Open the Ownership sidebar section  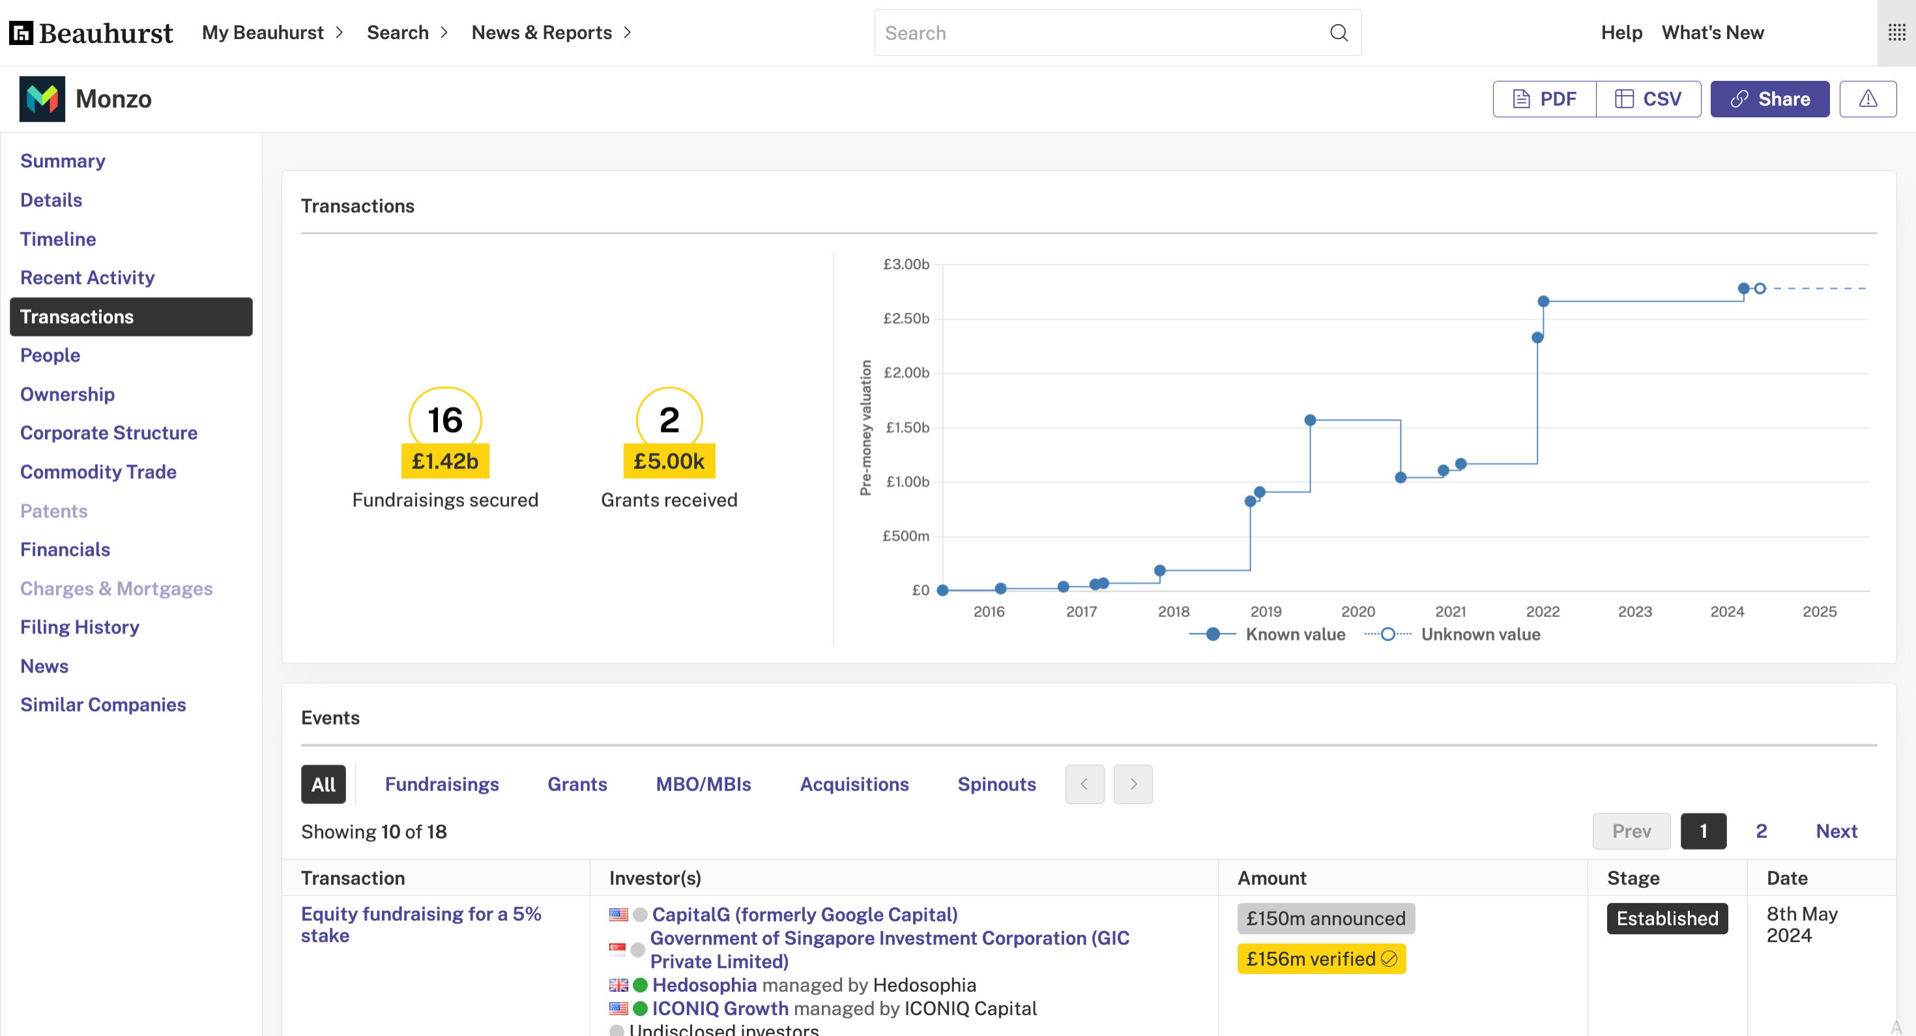(x=67, y=394)
